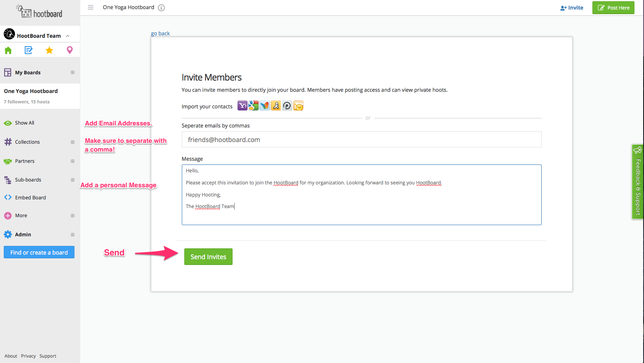Open the Privacy footer link
This screenshot has height=363, width=644.
point(28,356)
